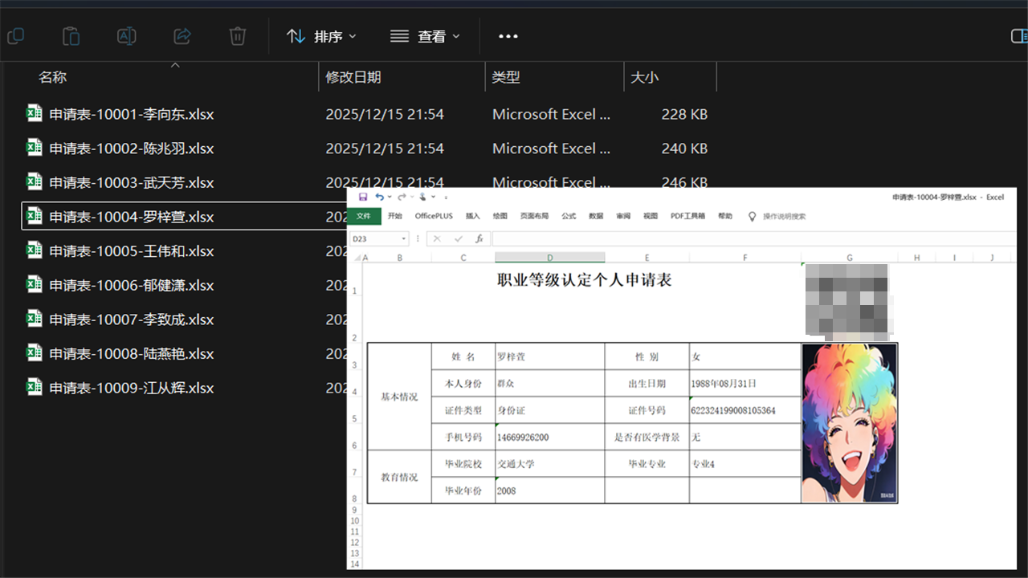Click the Insert Function fx icon
Viewport: 1028px width, 578px height.
(478, 238)
